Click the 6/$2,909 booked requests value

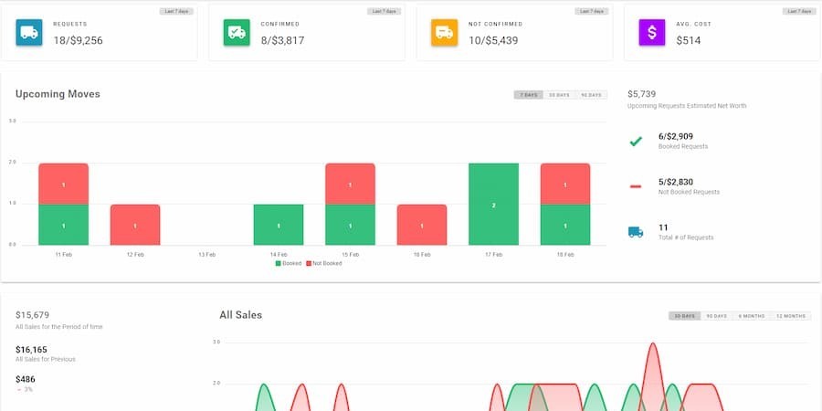(676, 137)
